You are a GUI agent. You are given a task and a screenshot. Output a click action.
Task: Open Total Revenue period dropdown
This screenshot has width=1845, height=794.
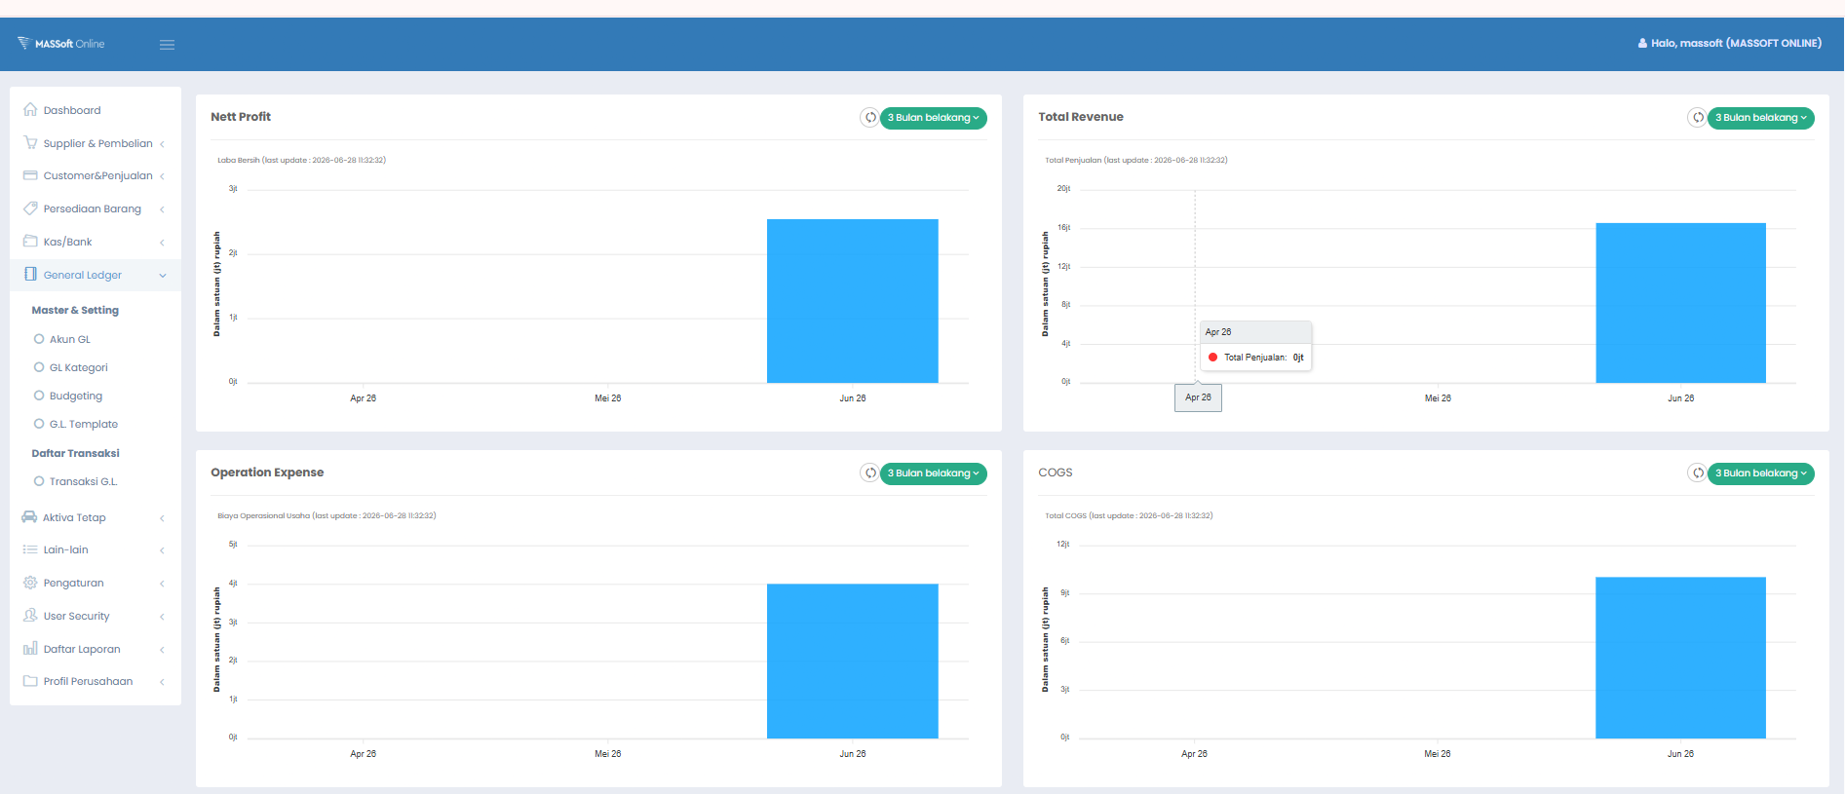click(1761, 118)
